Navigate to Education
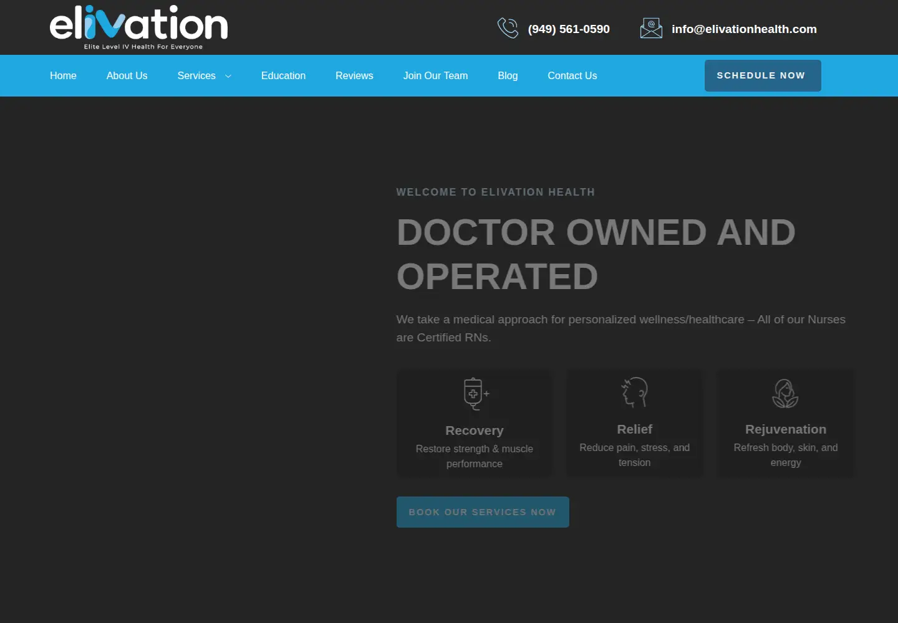The width and height of the screenshot is (898, 623). pos(283,75)
